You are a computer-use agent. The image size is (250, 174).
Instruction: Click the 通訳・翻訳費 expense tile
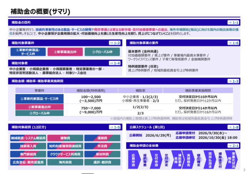click(x=102, y=162)
